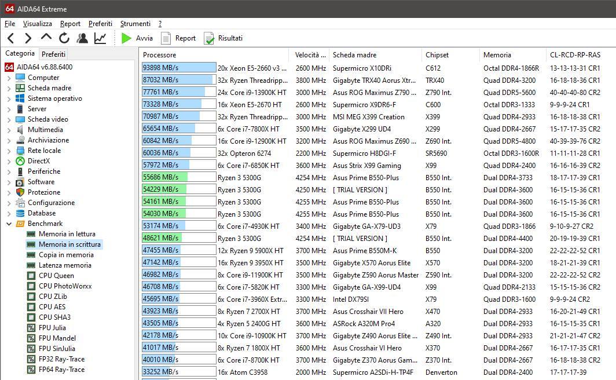Viewport: 616px width, 380px height.
Task: Select Latenza memoria benchmark
Action: (65, 265)
